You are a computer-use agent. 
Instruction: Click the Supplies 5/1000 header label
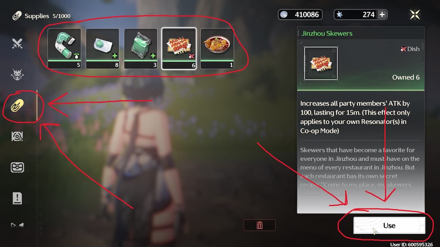pos(47,16)
